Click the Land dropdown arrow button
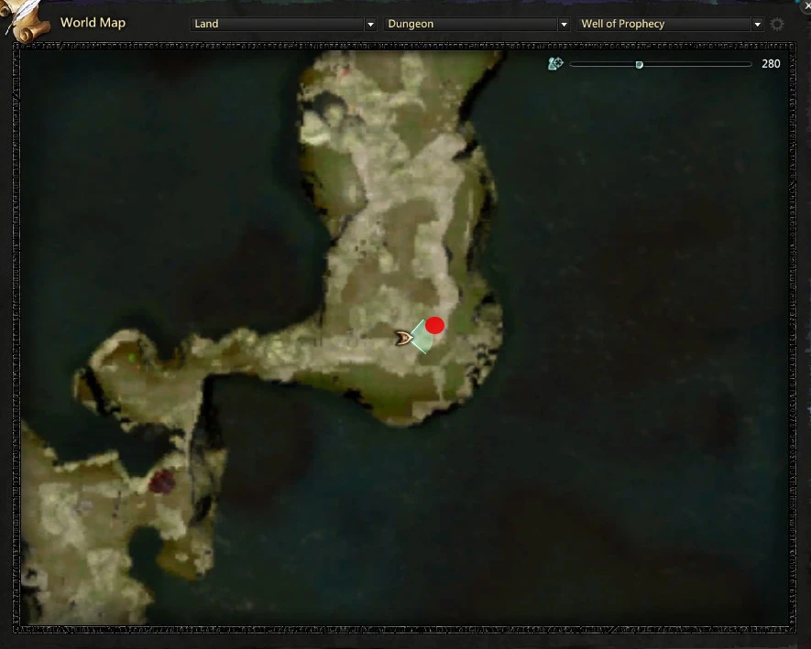 tap(370, 25)
